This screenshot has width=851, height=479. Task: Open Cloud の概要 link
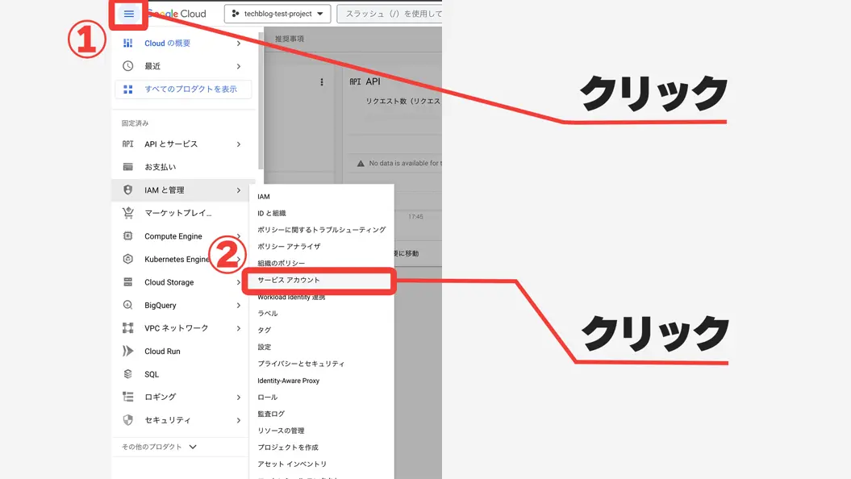(x=167, y=44)
